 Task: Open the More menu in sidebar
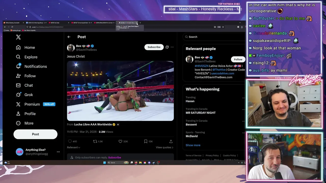point(24,123)
